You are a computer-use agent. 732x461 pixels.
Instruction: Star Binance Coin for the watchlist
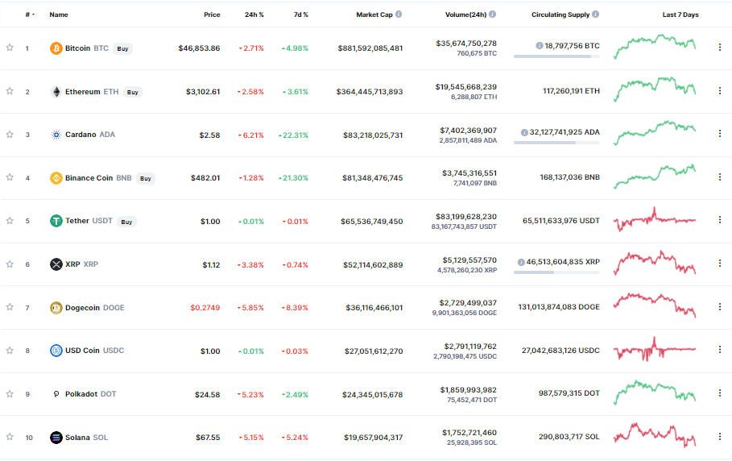[10, 177]
